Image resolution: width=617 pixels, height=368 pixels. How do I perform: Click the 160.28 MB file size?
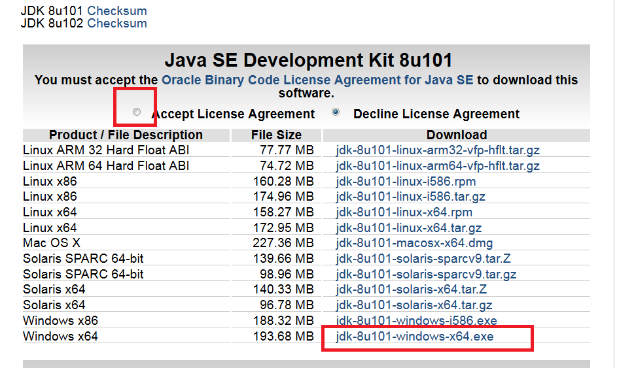click(x=283, y=181)
